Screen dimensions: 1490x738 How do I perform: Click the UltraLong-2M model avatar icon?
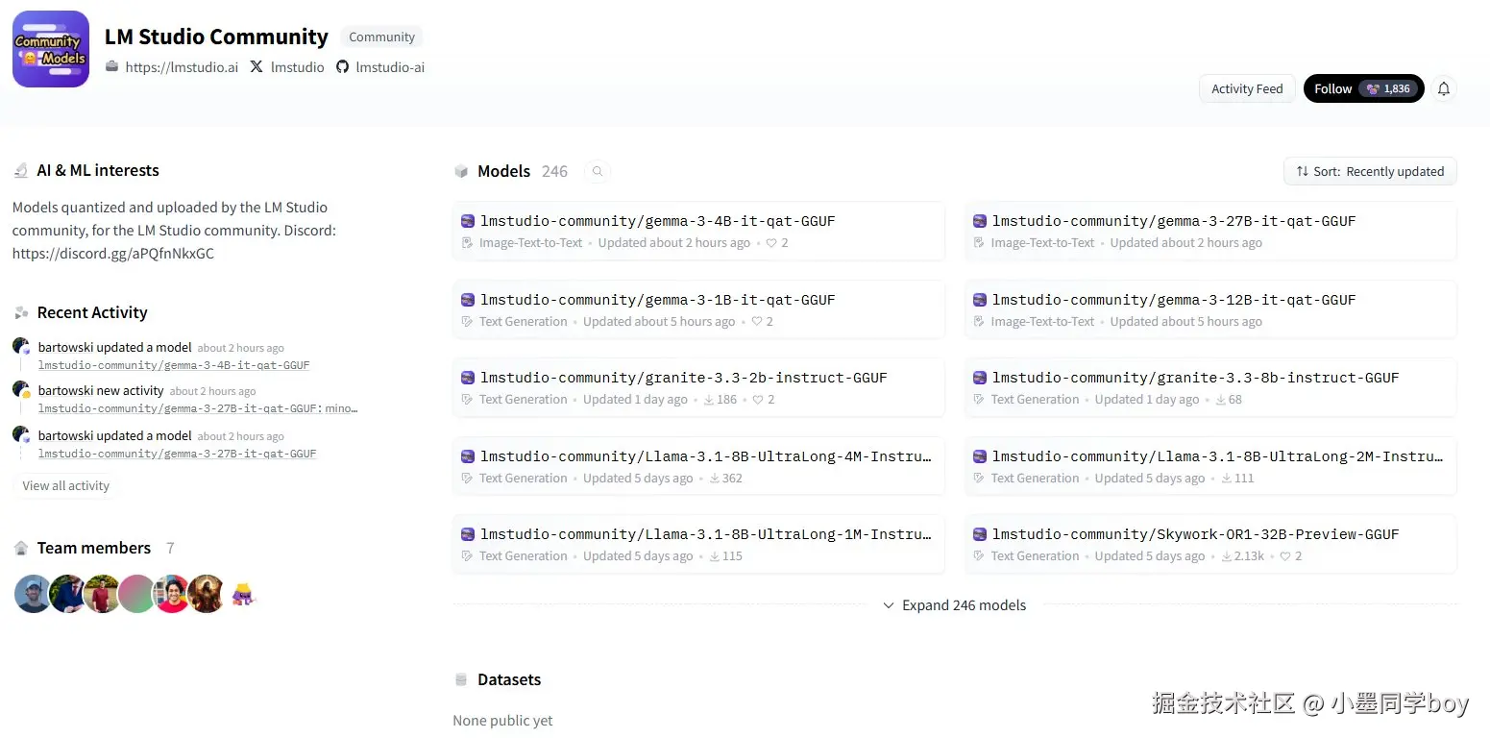[980, 456]
